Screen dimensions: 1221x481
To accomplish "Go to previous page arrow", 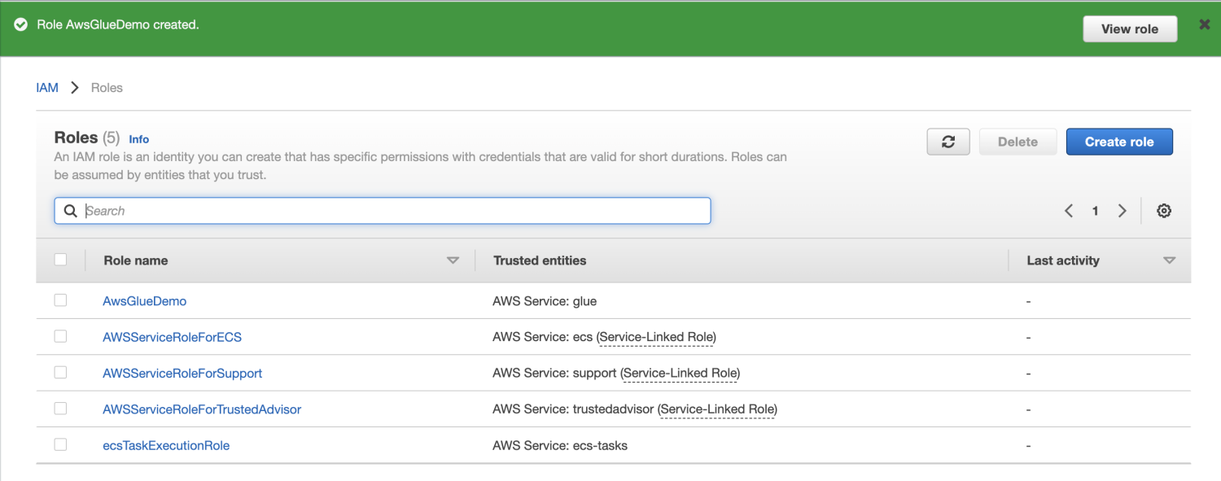I will [x=1069, y=211].
